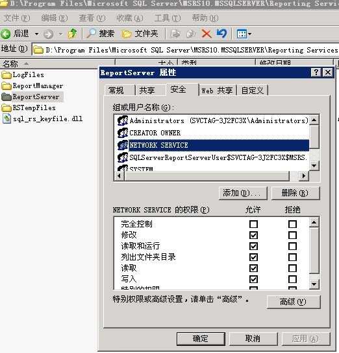Toggle Allow checkbox for 完全控制
The height and width of the screenshot is (353, 339).
pos(253,224)
